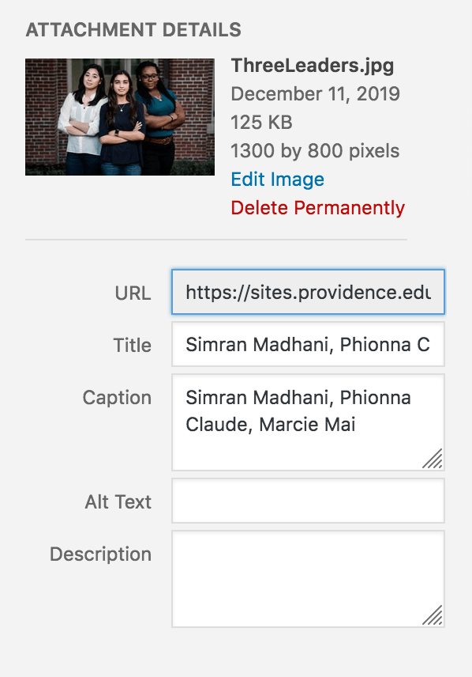Click the Description label
Image resolution: width=472 pixels, height=677 pixels.
pos(100,554)
